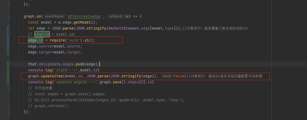Viewport: 307px width, 120px height.
Task: Click the let keyword before edge
Action: pyautogui.click(x=31, y=29)
